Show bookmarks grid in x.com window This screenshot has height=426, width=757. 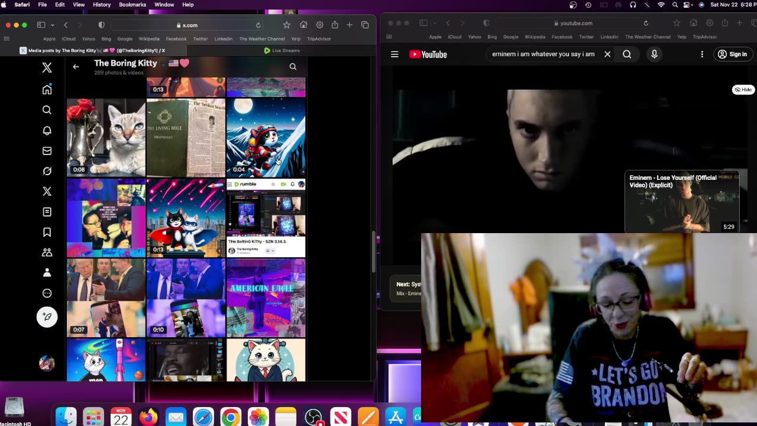point(7,39)
